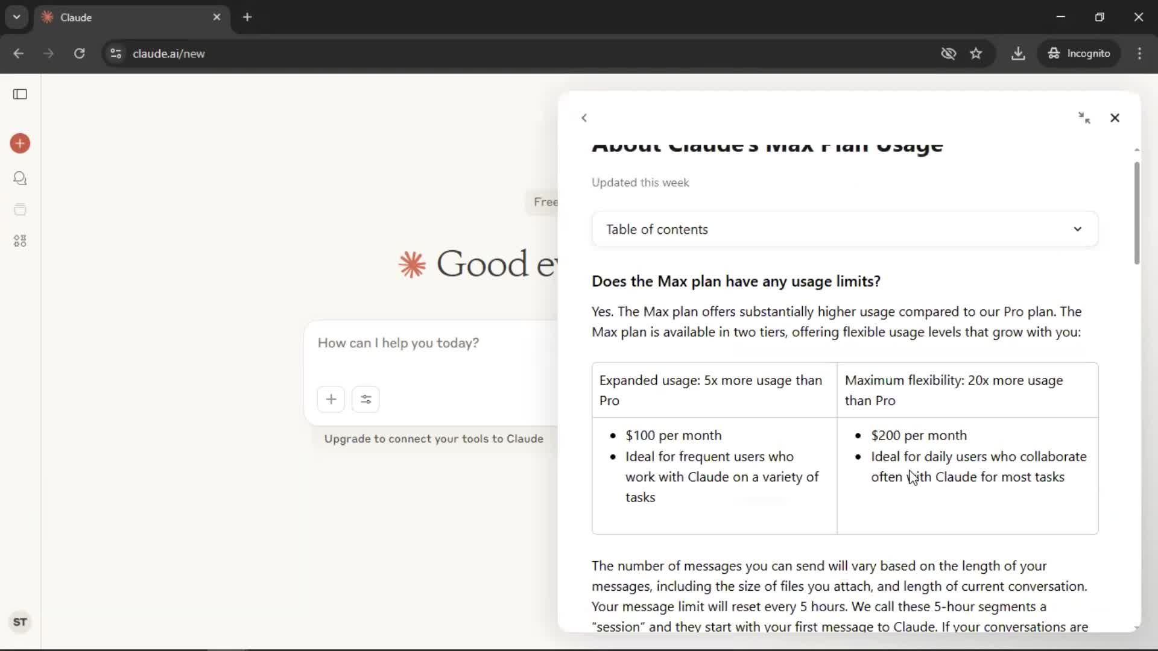1158x651 pixels.
Task: Click the '$100 per month' bullet text
Action: click(x=673, y=435)
